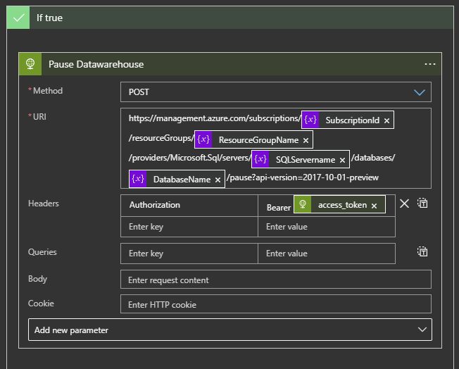
Task: Select the SQLServername variable token
Action: click(x=301, y=159)
